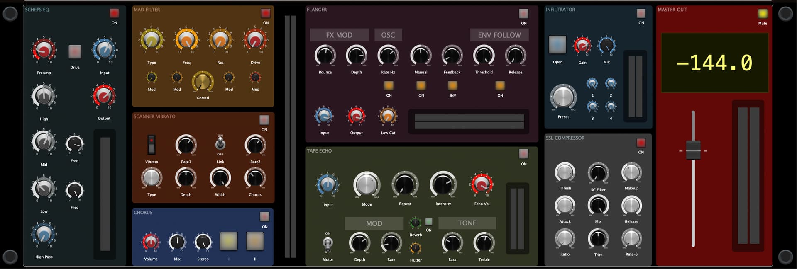The height and width of the screenshot is (269, 797).
Task: Click the Scanner Vibrato Width knob
Action: pyautogui.click(x=220, y=178)
